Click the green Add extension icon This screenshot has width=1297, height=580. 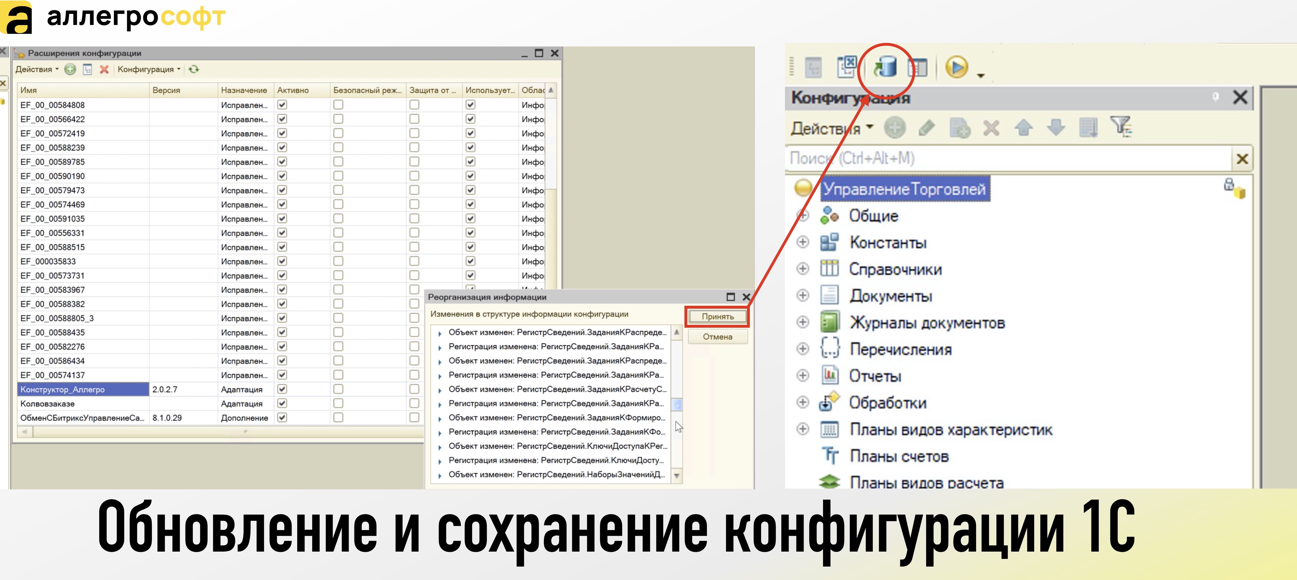pyautogui.click(x=71, y=69)
